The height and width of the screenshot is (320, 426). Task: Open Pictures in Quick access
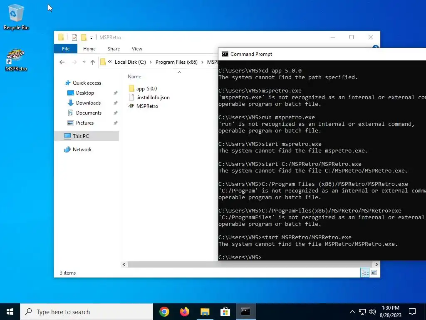pyautogui.click(x=85, y=123)
